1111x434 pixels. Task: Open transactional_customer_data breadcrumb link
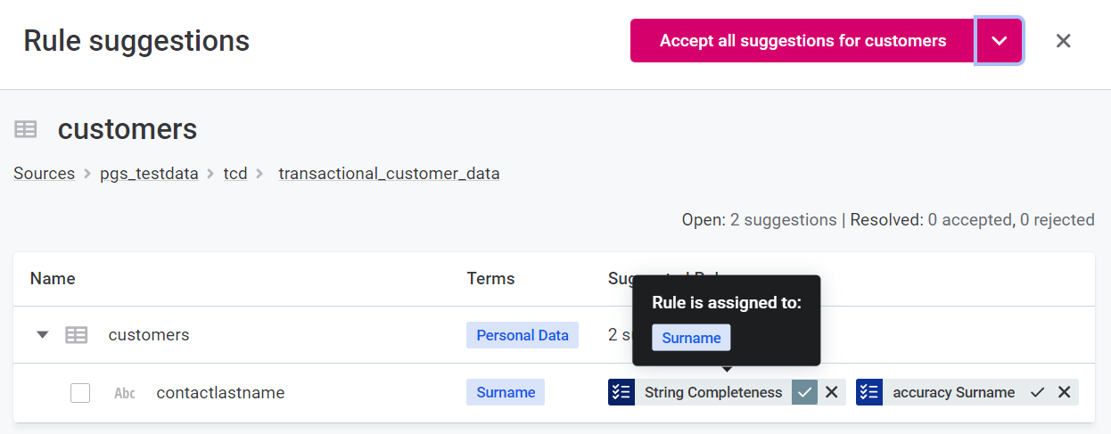click(389, 174)
